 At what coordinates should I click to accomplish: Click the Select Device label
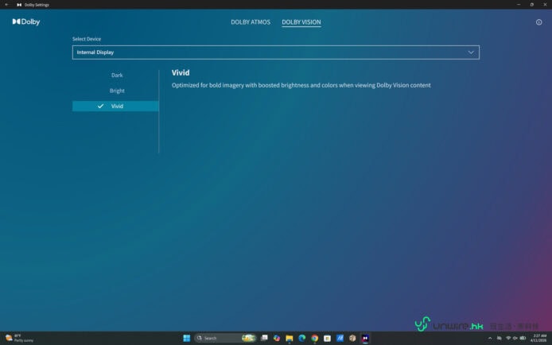(87, 39)
